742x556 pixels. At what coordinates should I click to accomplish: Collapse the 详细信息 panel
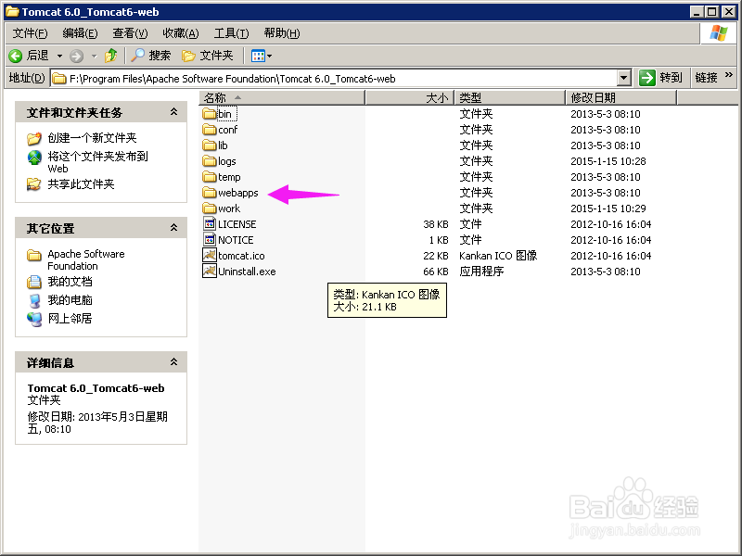click(173, 362)
